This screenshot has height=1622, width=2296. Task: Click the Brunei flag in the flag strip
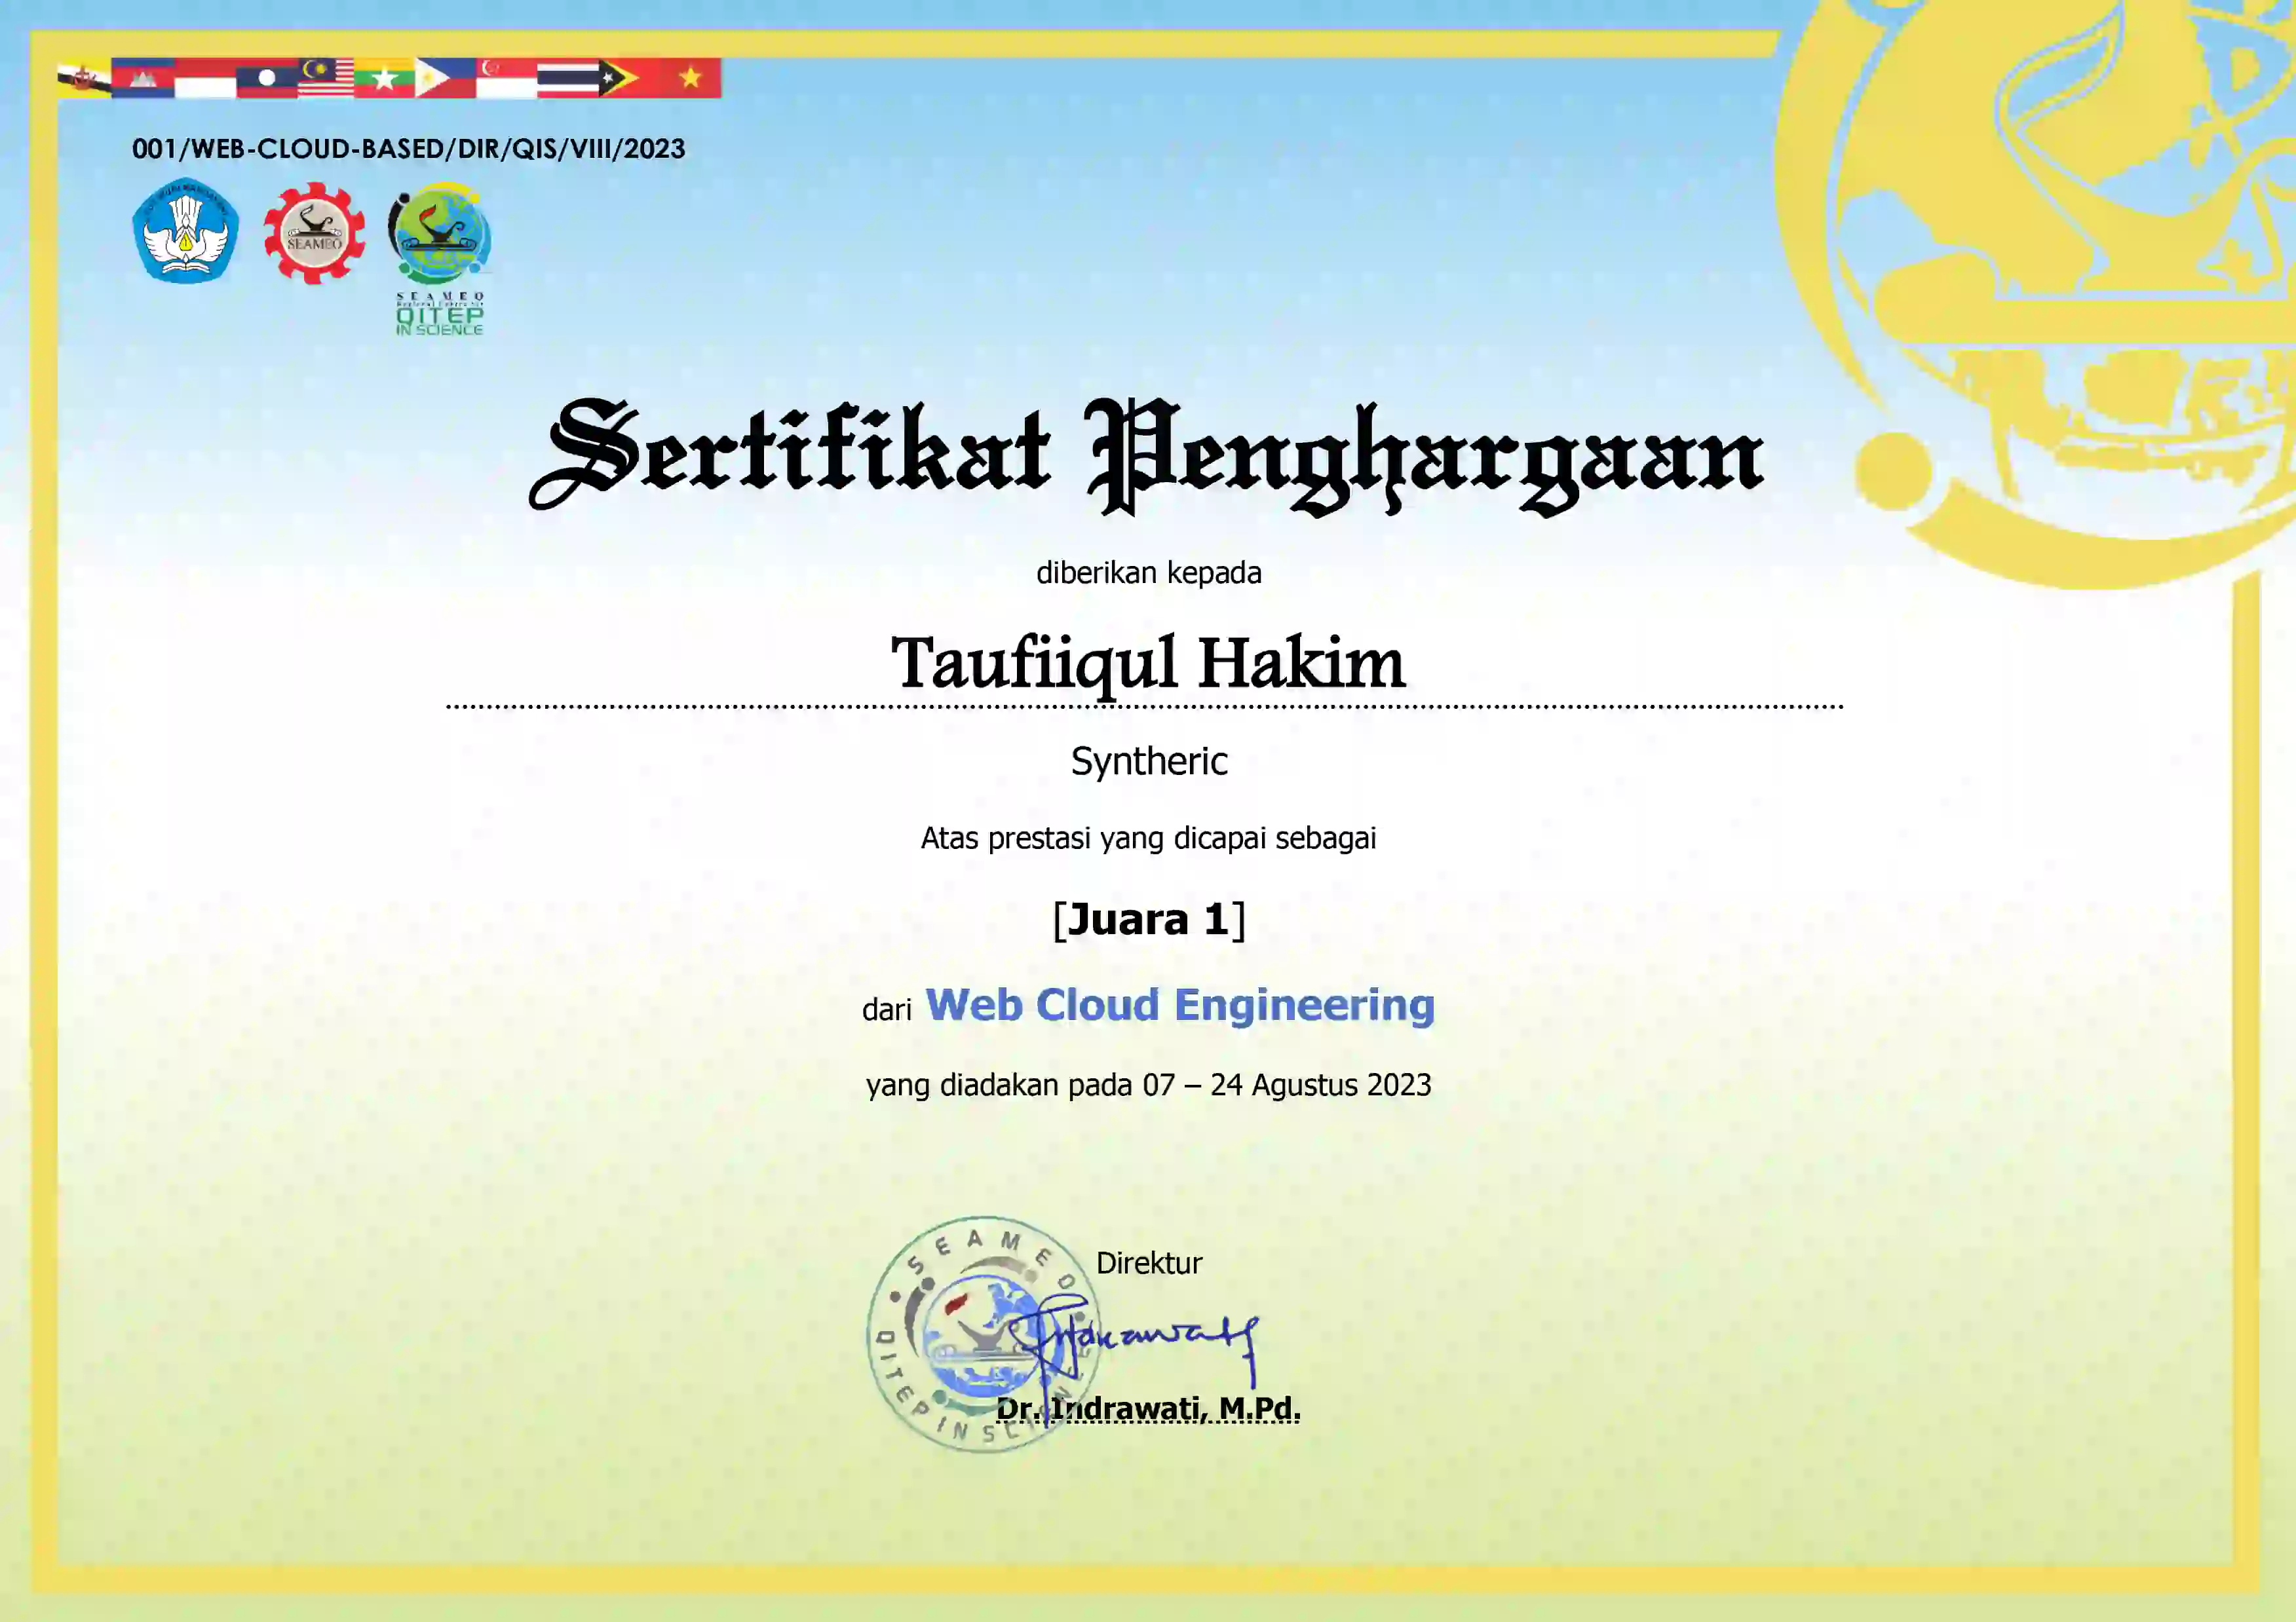point(84,78)
